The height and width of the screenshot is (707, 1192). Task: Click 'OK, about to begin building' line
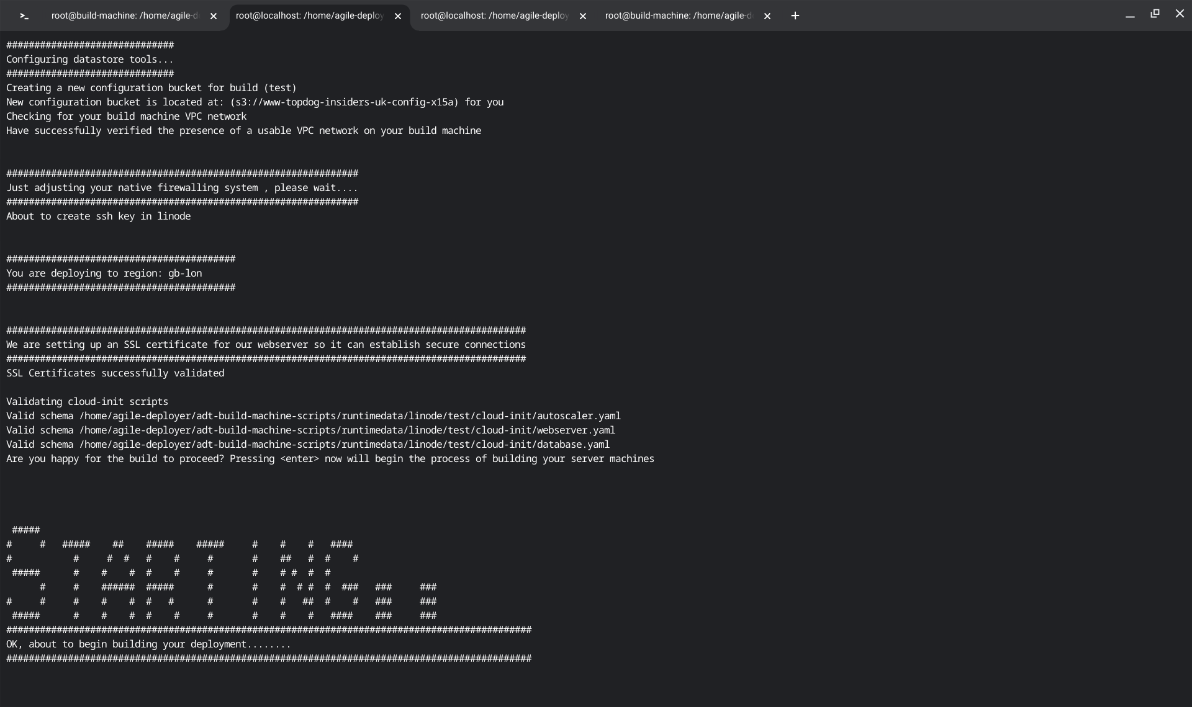click(148, 644)
